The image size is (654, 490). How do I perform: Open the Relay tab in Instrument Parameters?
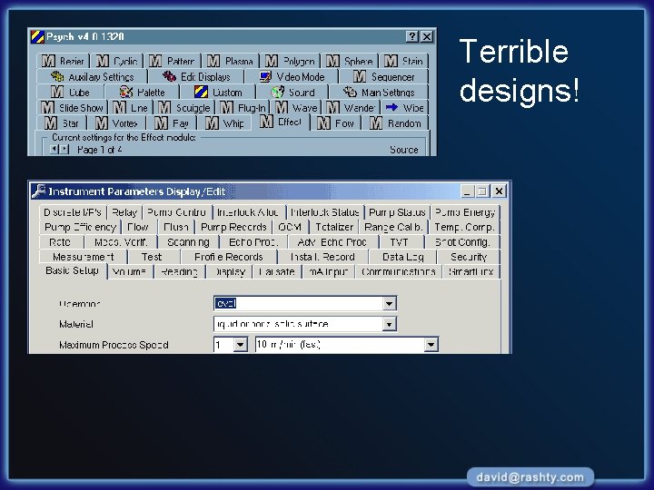124,212
